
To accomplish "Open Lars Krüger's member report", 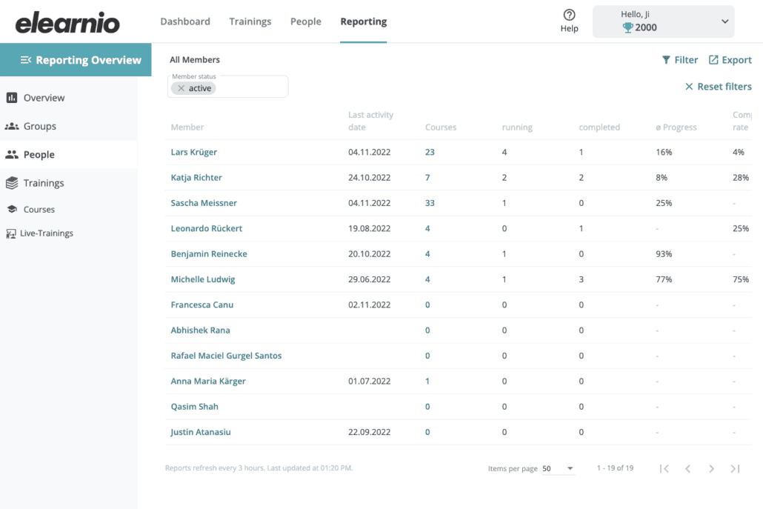I will 193,151.
